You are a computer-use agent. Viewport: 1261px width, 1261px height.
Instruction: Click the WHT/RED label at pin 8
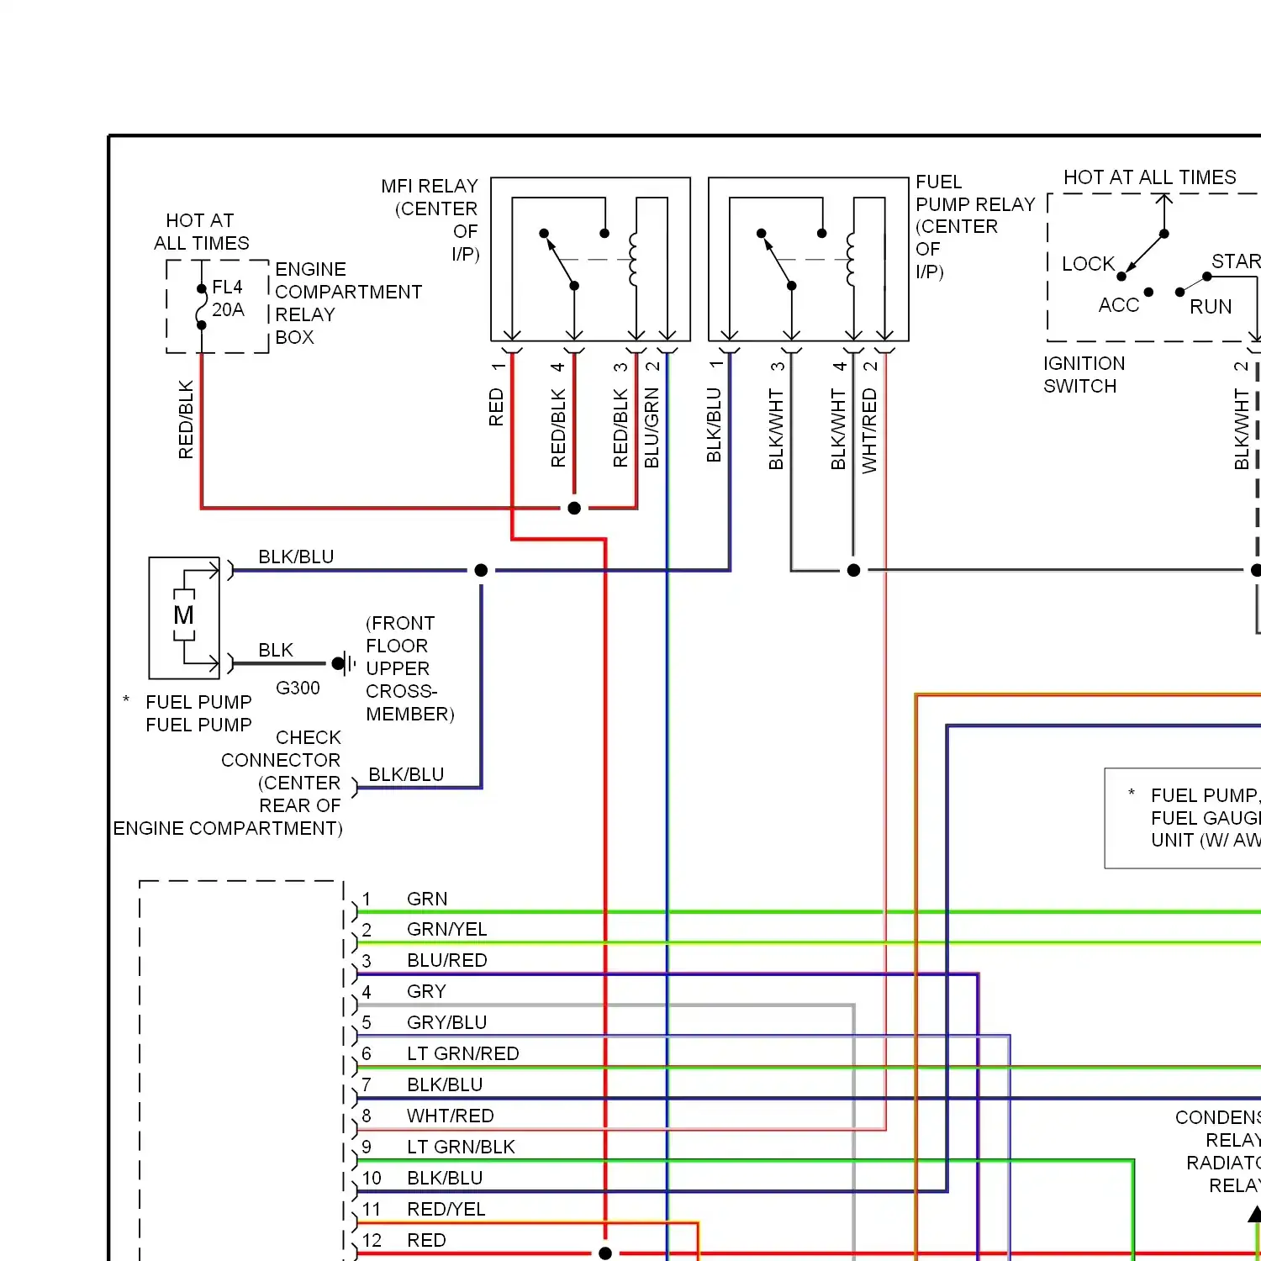(x=450, y=1116)
